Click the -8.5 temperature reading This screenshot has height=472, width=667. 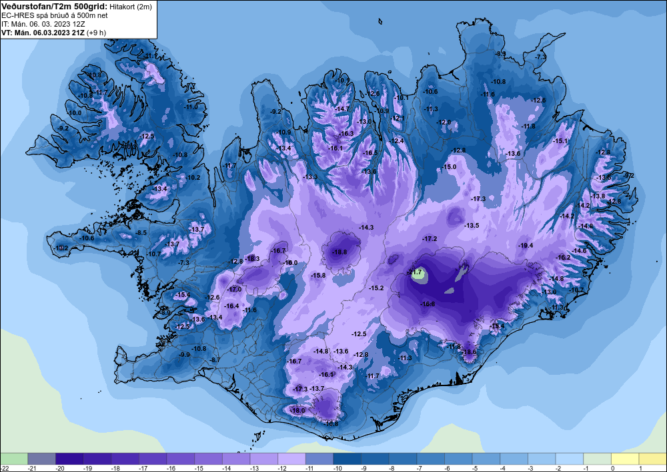point(141,233)
